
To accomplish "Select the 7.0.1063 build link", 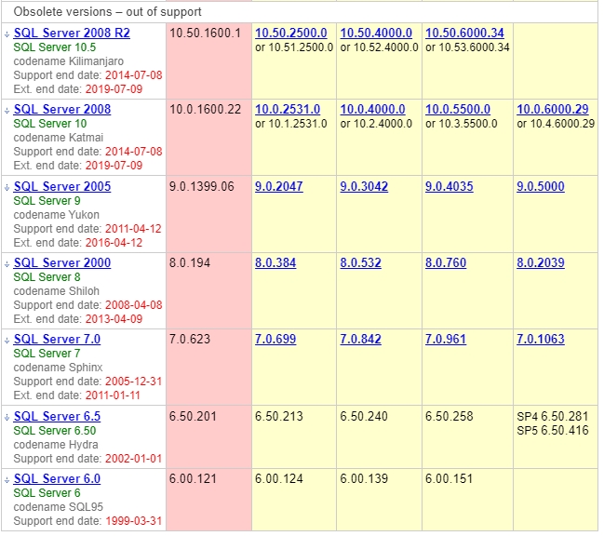I will point(541,339).
